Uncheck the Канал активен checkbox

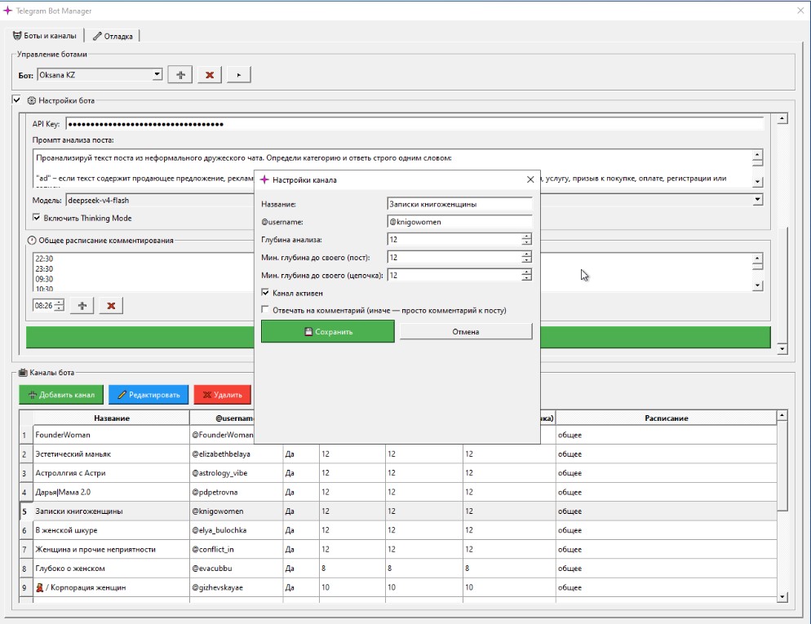(x=265, y=293)
